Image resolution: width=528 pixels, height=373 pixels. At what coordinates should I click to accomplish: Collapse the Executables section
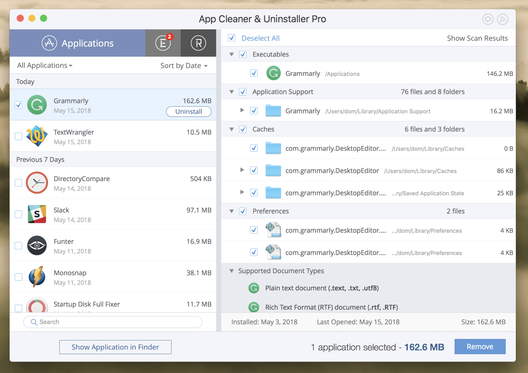[x=232, y=54]
